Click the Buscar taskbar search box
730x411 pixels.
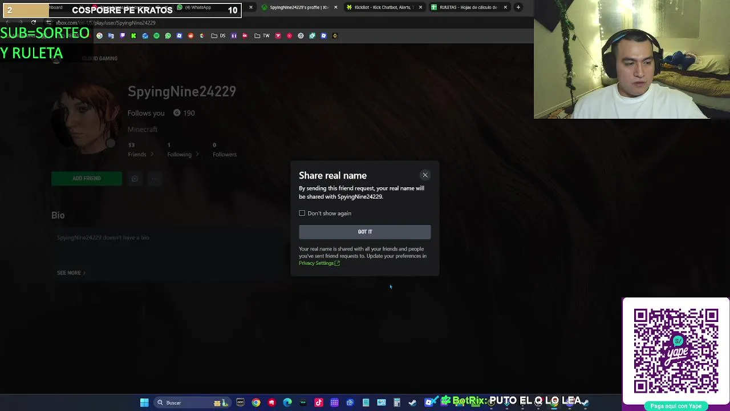tap(193, 402)
